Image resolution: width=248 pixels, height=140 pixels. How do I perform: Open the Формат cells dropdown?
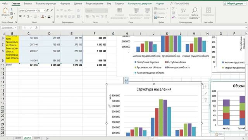tap(160, 17)
